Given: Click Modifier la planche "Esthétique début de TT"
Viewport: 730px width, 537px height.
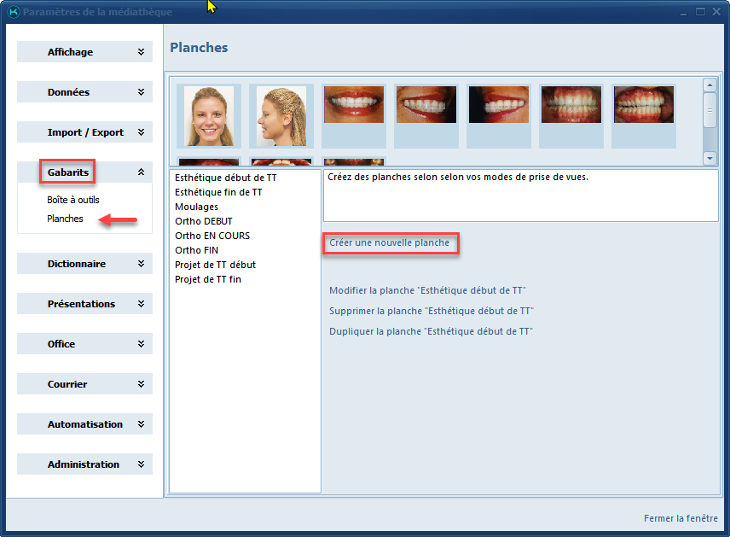Looking at the screenshot, I should point(427,291).
